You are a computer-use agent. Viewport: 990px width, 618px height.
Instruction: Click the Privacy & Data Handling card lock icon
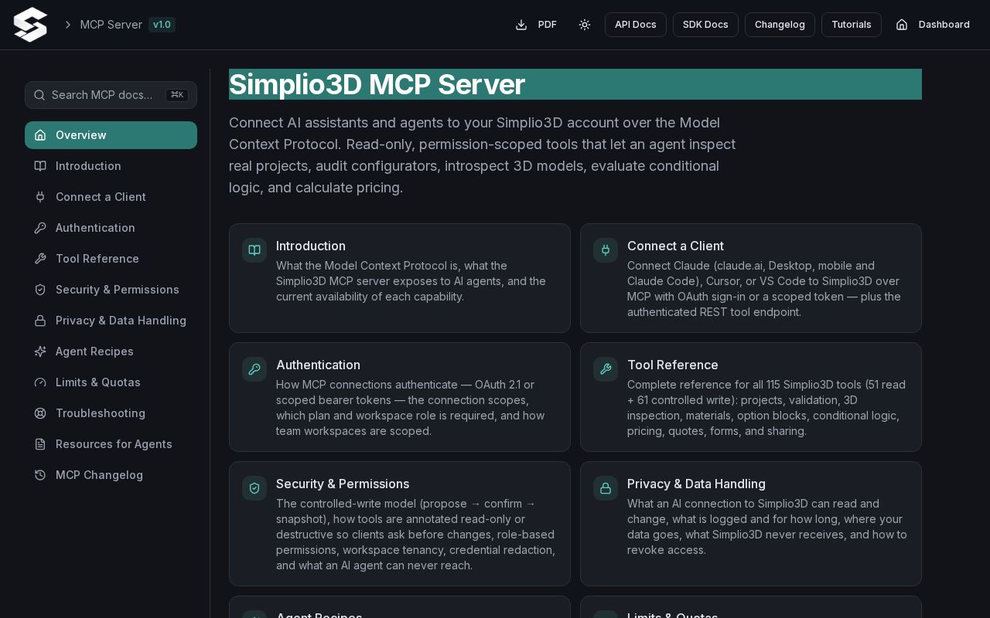606,488
